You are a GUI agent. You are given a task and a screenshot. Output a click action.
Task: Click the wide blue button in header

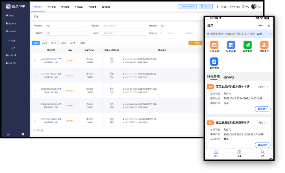coord(187,7)
